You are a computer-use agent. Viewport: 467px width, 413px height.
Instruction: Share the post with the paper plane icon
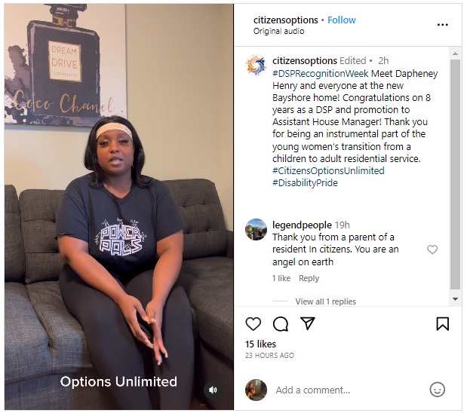pos(308,323)
